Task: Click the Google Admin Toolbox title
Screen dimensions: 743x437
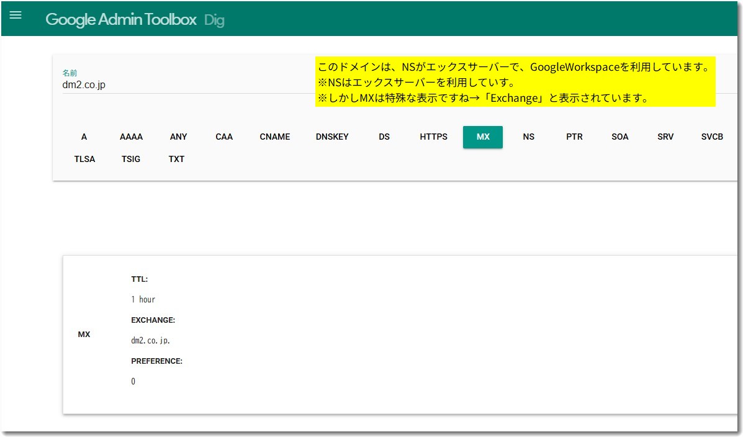Action: pos(121,19)
